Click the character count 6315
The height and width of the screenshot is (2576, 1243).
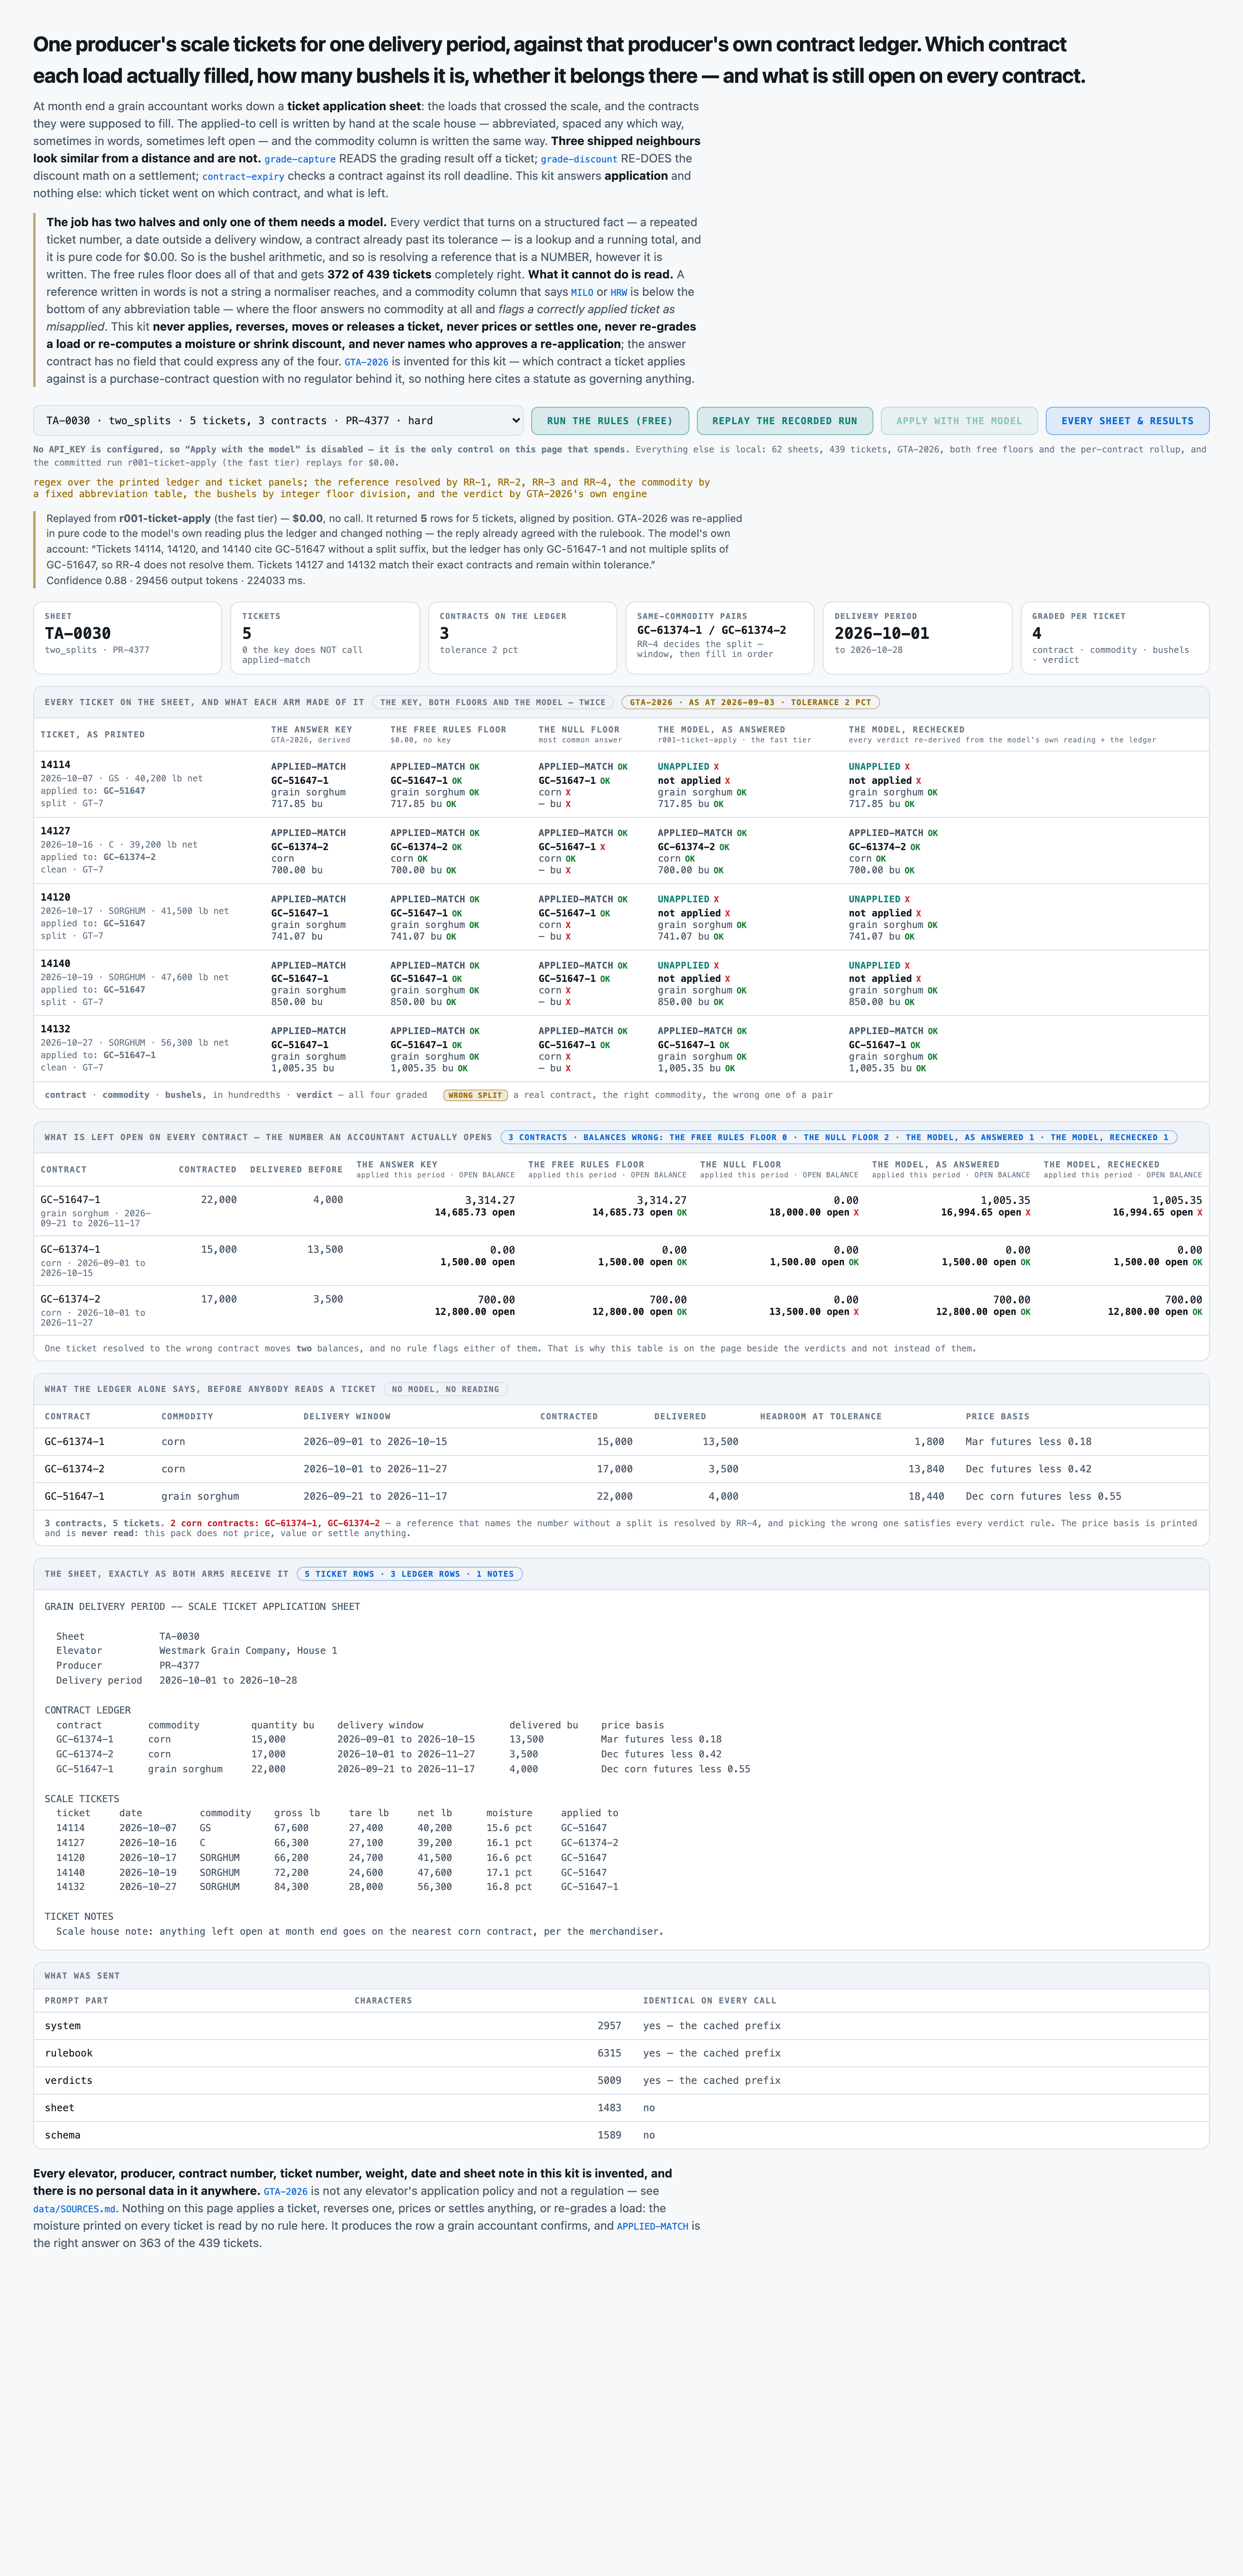(609, 2053)
